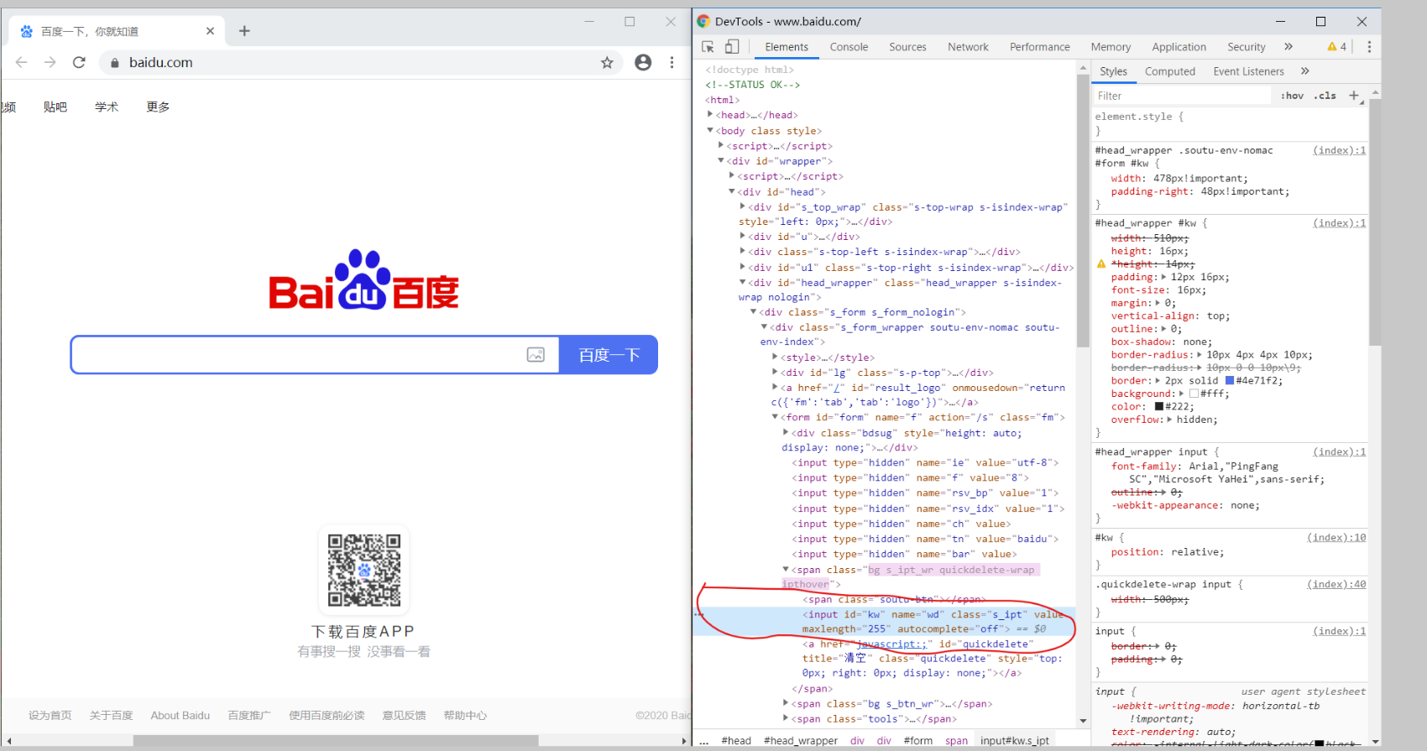
Task: Click the Baidu logo
Action: point(363,280)
